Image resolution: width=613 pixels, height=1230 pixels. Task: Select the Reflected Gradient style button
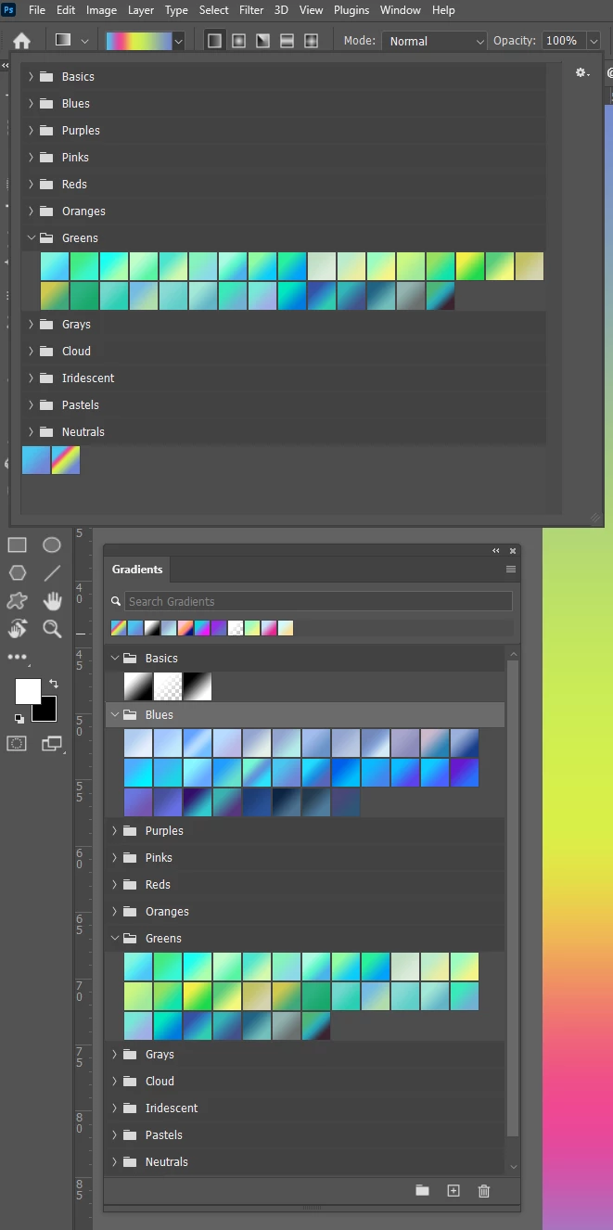click(x=287, y=41)
